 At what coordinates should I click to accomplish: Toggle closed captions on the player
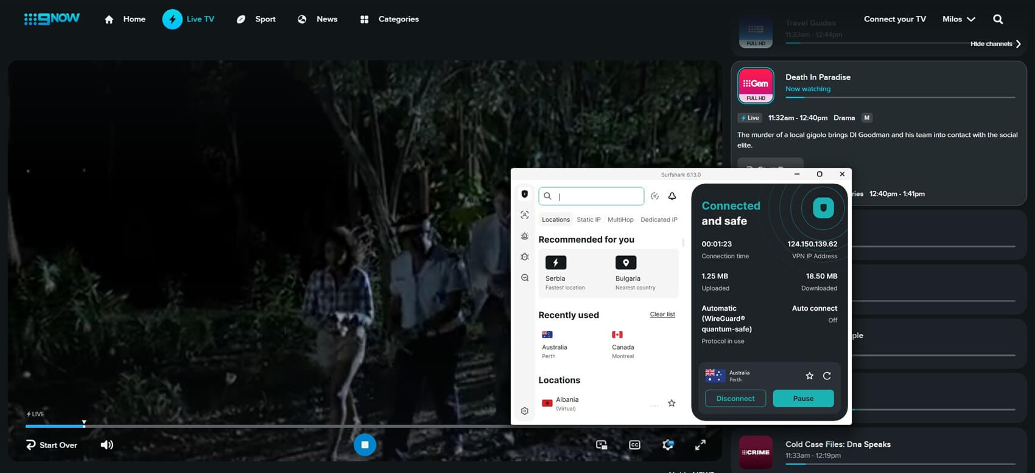tap(634, 445)
